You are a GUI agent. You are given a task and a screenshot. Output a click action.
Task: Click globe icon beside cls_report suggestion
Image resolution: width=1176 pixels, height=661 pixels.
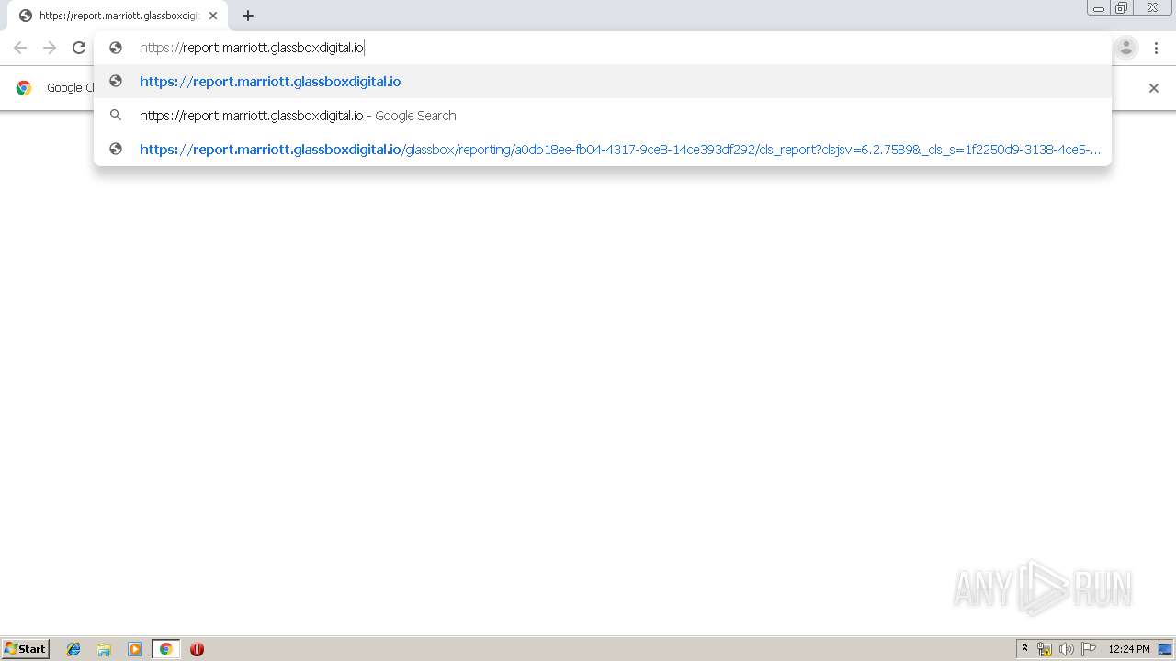tap(116, 149)
